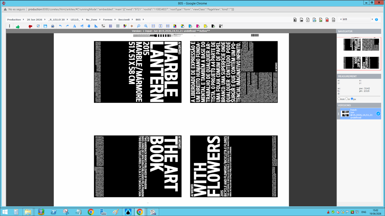Click the 100 percent actual size icon
The image size is (385, 216).
coord(168,26)
